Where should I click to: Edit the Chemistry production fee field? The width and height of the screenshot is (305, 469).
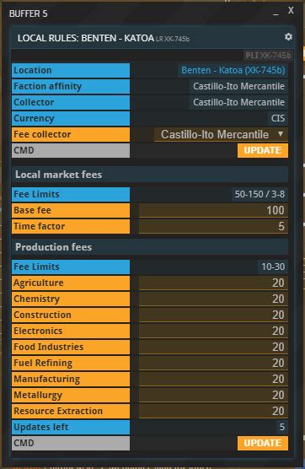click(213, 299)
